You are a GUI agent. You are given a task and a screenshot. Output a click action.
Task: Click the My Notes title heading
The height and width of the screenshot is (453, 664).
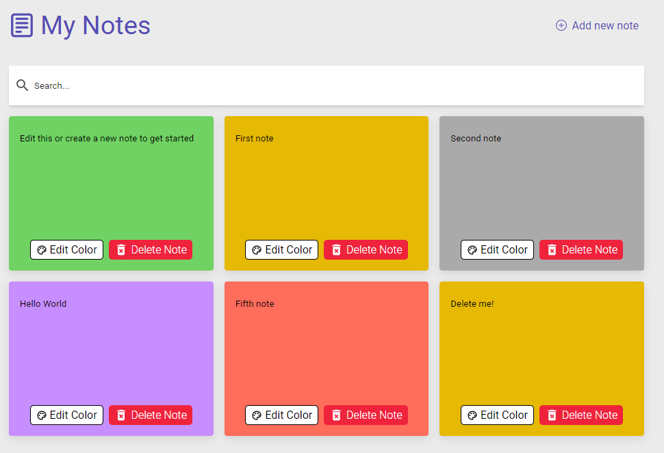(x=95, y=25)
